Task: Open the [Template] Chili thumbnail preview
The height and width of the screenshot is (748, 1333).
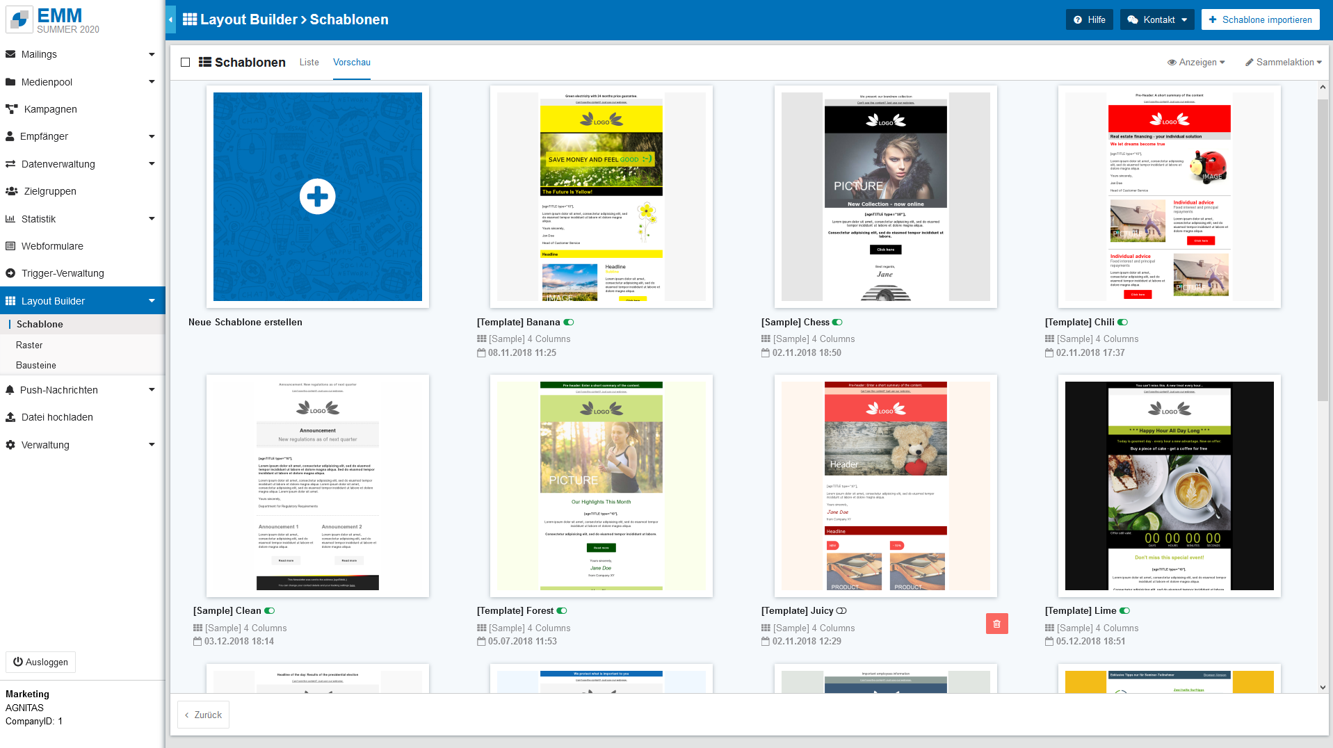Action: click(x=1170, y=197)
